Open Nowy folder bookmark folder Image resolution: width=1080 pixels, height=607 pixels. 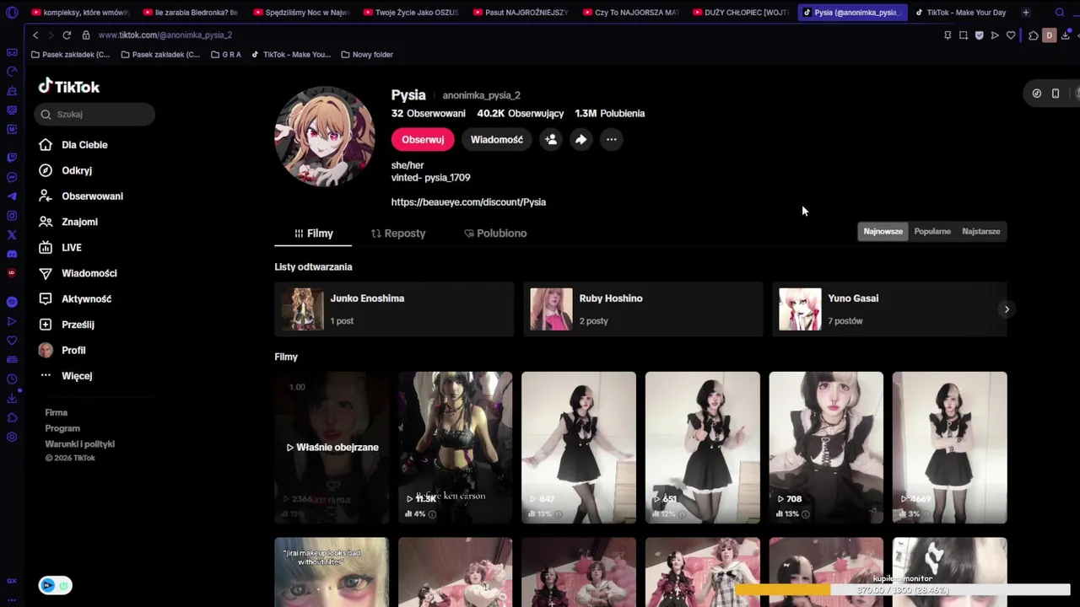pyautogui.click(x=367, y=55)
